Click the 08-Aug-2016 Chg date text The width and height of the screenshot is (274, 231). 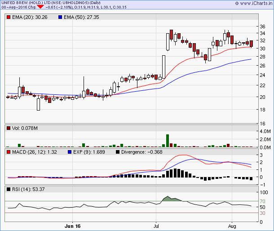tap(19, 7)
